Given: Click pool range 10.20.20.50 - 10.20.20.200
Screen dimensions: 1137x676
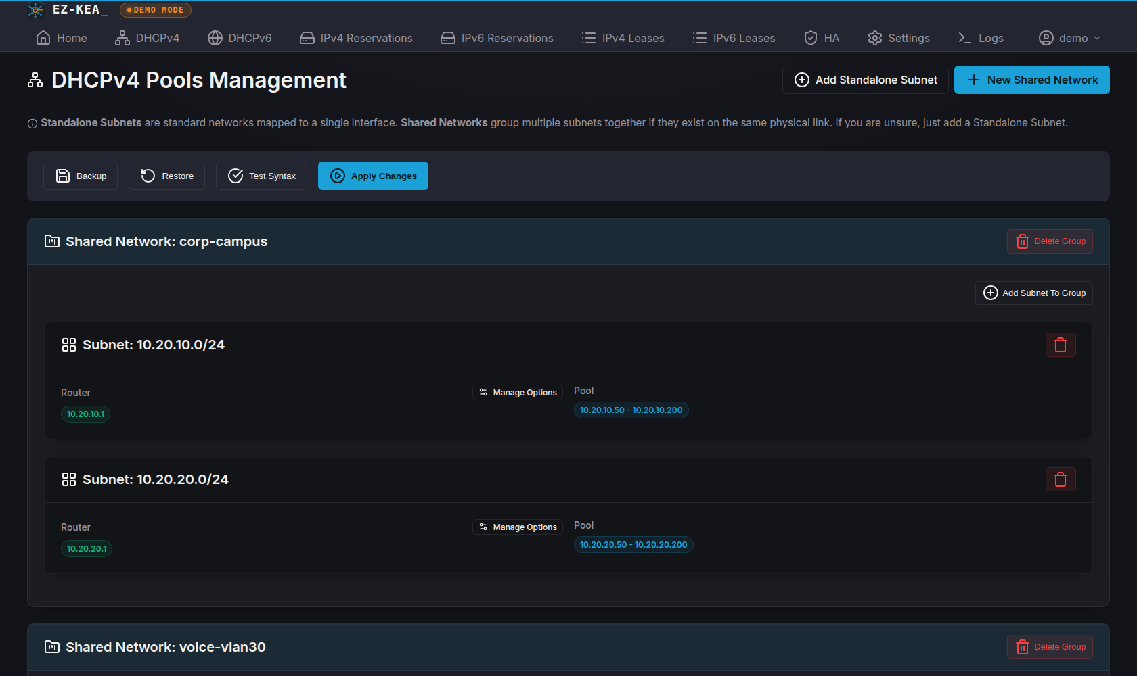Looking at the screenshot, I should tap(633, 544).
